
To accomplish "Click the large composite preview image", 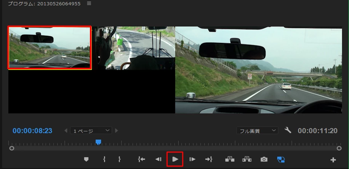I will coord(259,70).
